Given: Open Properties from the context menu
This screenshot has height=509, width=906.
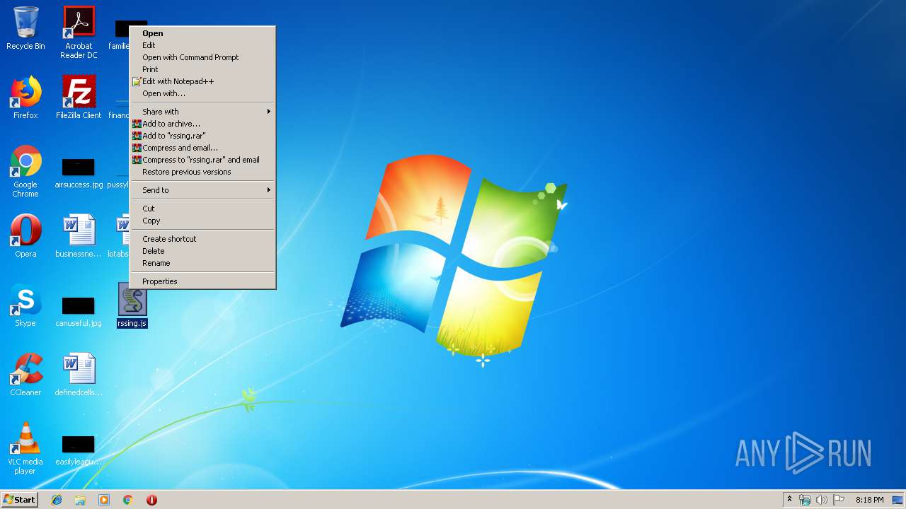Looking at the screenshot, I should pyautogui.click(x=202, y=281).
